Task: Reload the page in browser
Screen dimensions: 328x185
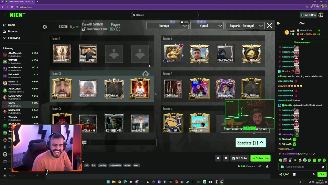Action: click(12, 7)
